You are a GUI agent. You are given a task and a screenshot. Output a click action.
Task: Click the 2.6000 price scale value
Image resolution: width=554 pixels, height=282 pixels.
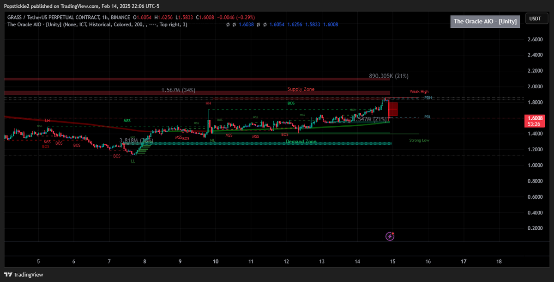(535, 39)
